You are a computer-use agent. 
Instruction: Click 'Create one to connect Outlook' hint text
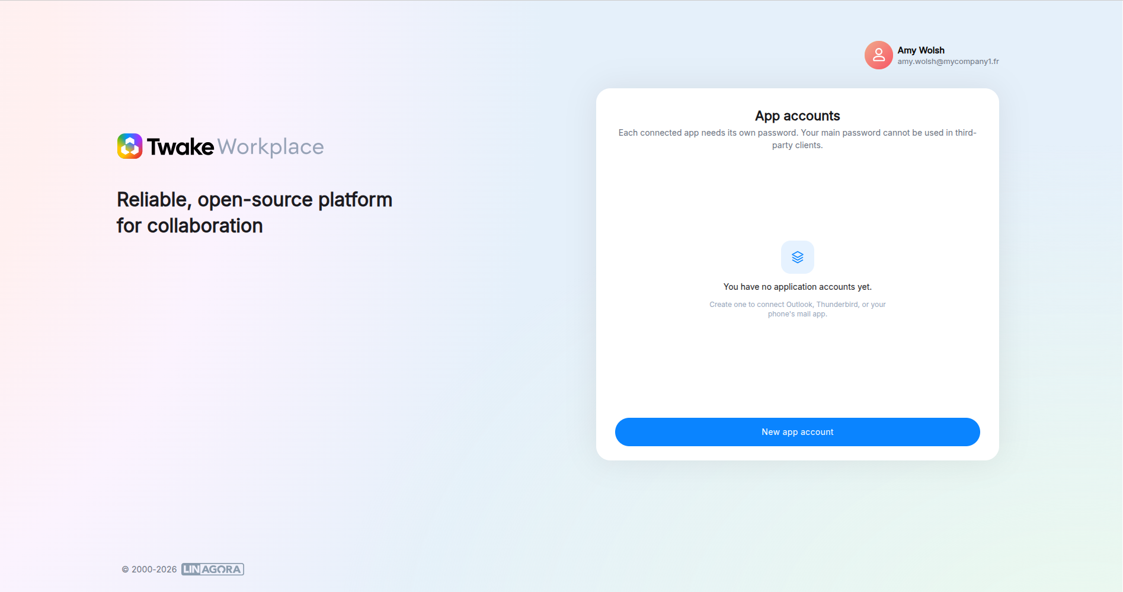point(797,309)
